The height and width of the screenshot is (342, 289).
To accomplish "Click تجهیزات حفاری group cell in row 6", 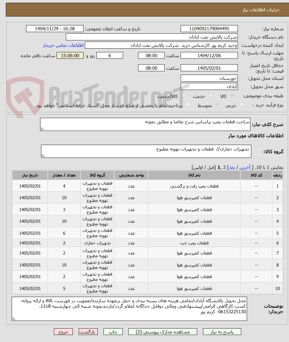I will 97,243.
